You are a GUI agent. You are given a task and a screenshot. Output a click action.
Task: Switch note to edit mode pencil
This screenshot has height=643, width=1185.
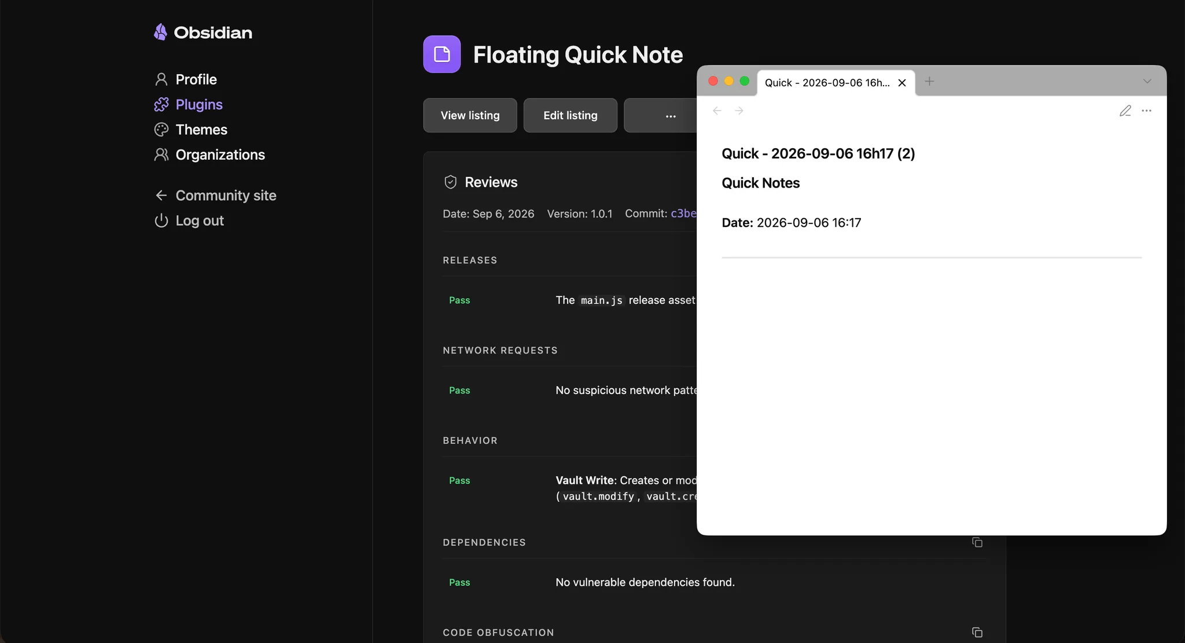pos(1125,111)
